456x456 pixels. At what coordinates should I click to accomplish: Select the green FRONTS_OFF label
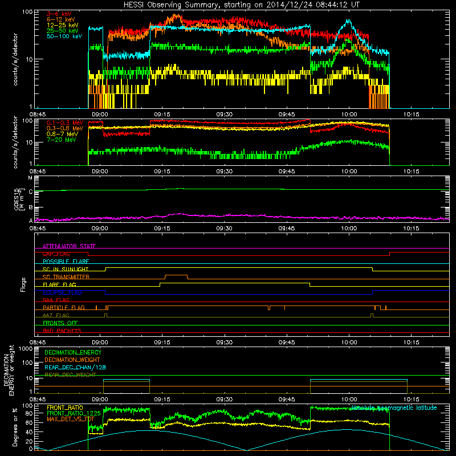60,323
